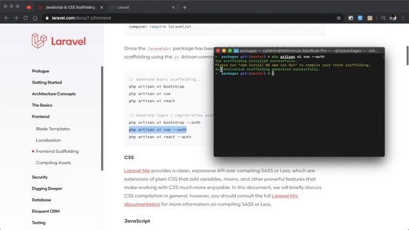Viewport: 409px width, 230px height.
Task: Expand the Prologue docs section
Action: [x=40, y=71]
